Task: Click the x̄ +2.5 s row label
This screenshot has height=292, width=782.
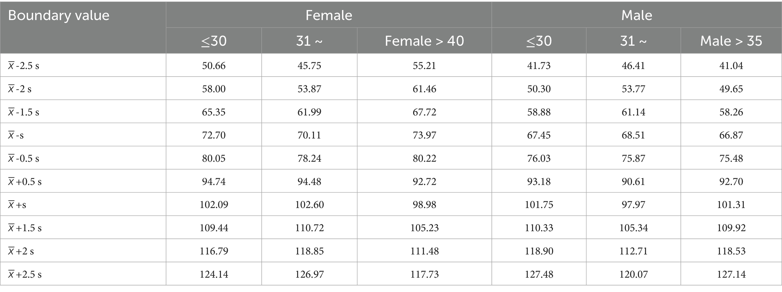Action: (x=25, y=274)
